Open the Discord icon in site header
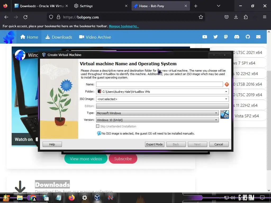The image size is (271, 203). pyautogui.click(x=237, y=37)
